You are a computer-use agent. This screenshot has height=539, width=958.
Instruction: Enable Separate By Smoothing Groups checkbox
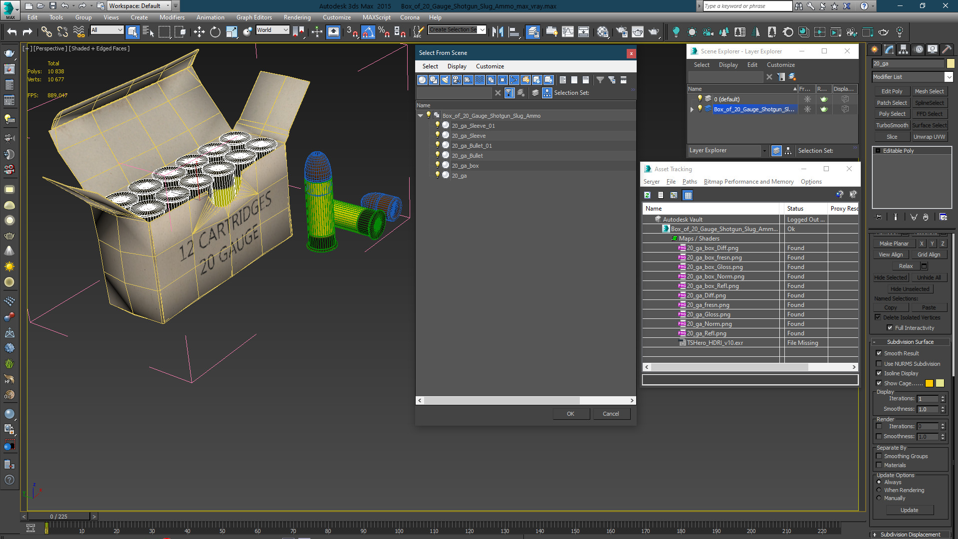pos(879,456)
